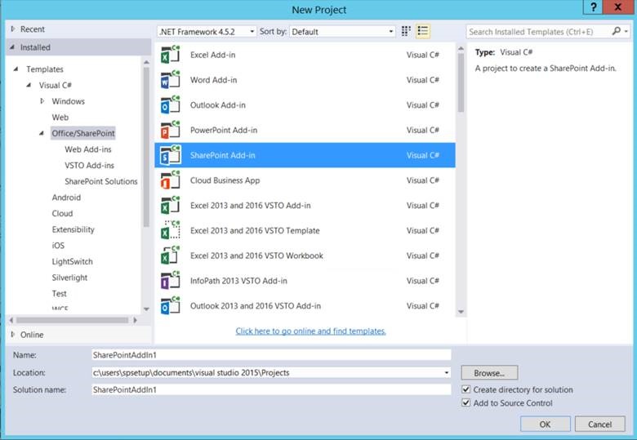Viewport: 637px width, 440px height.
Task: Collapse the Office/SharePoint tree node
Action: pos(42,134)
